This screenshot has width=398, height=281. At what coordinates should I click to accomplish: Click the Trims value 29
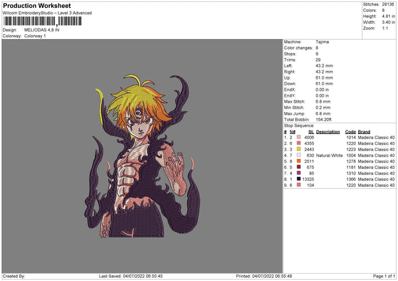coord(318,60)
